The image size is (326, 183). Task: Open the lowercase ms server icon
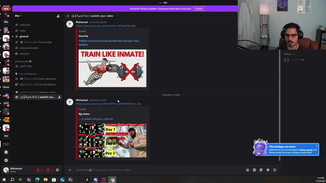[6, 136]
